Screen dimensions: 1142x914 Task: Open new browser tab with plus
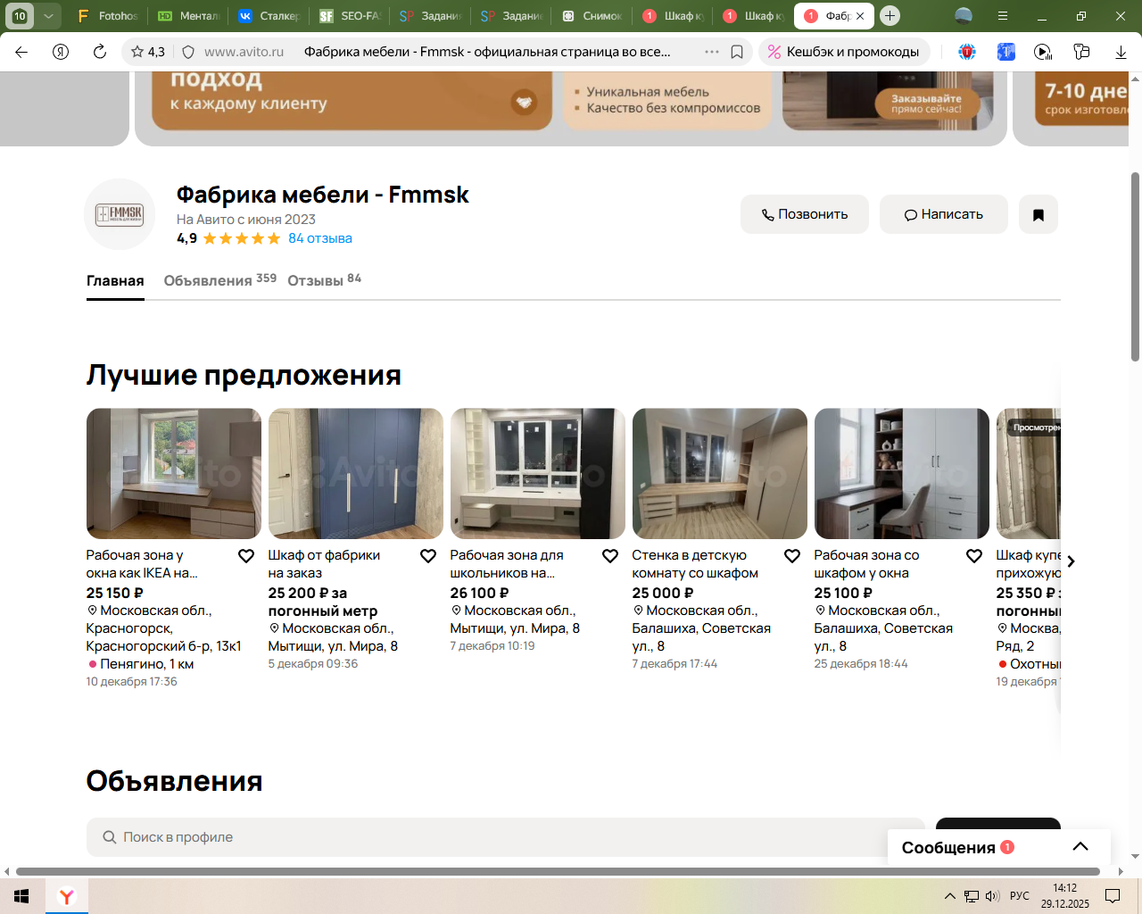pos(890,16)
